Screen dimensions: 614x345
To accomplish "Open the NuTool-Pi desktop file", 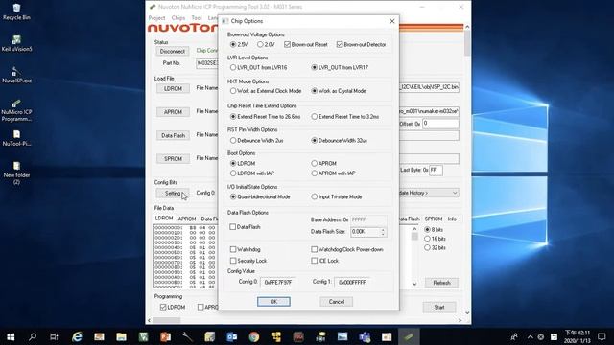I will pyautogui.click(x=16, y=138).
